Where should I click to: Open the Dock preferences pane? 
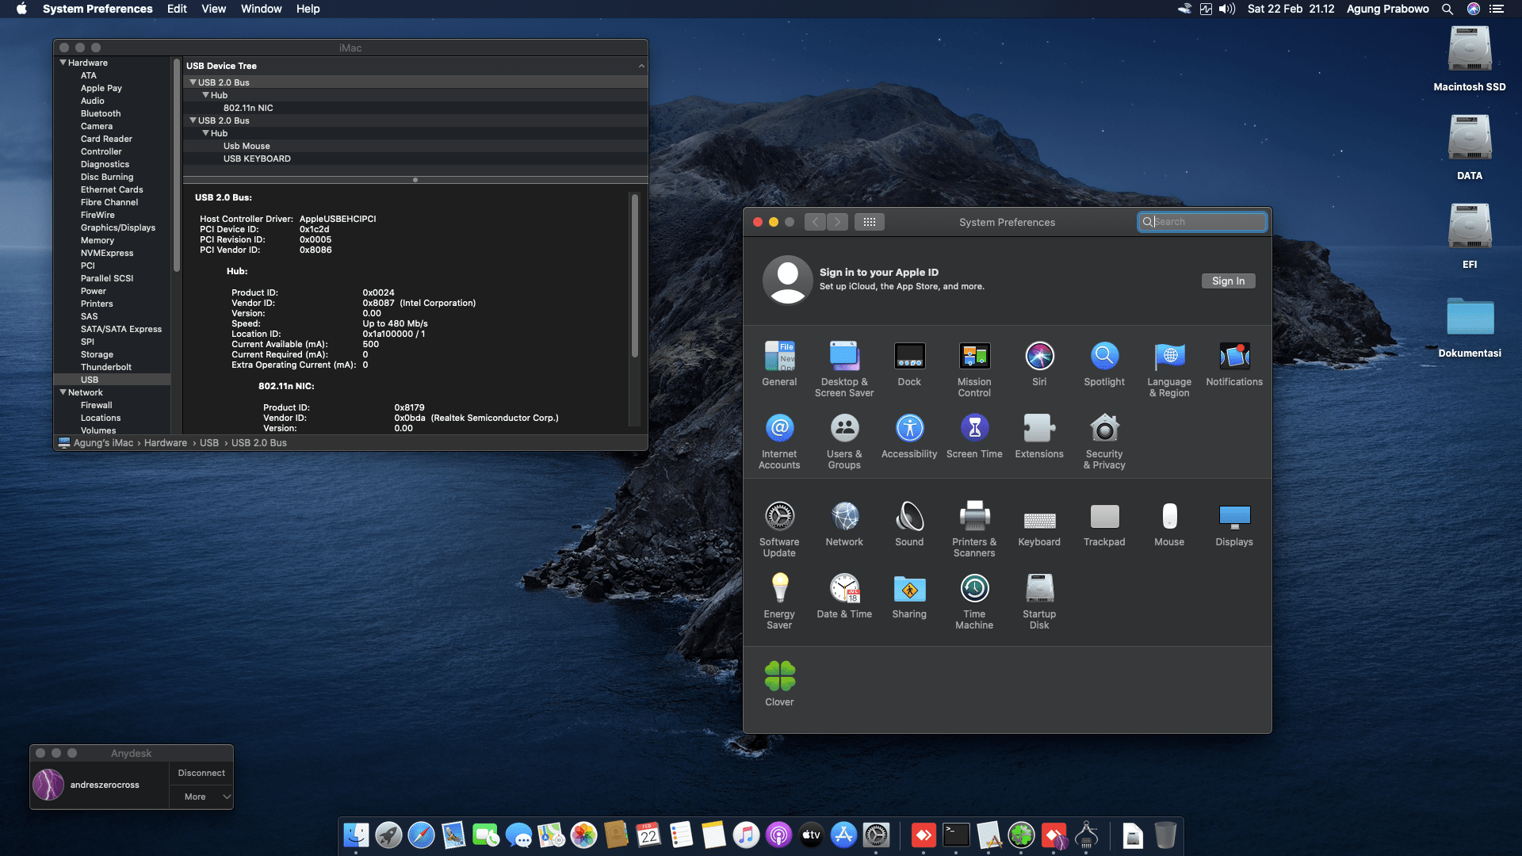click(x=909, y=364)
